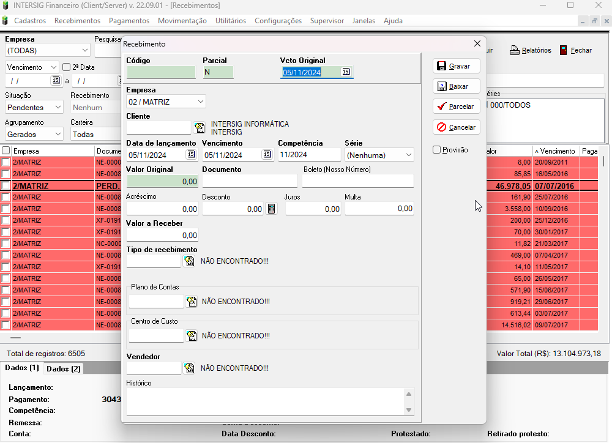Select checkbox of the PERD. row dated 07/07/2016
This screenshot has width=612, height=443.
click(x=6, y=186)
